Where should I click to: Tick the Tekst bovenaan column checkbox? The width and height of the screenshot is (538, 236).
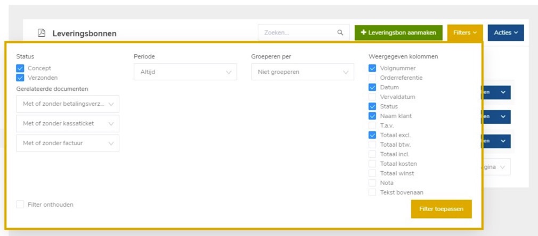point(372,192)
